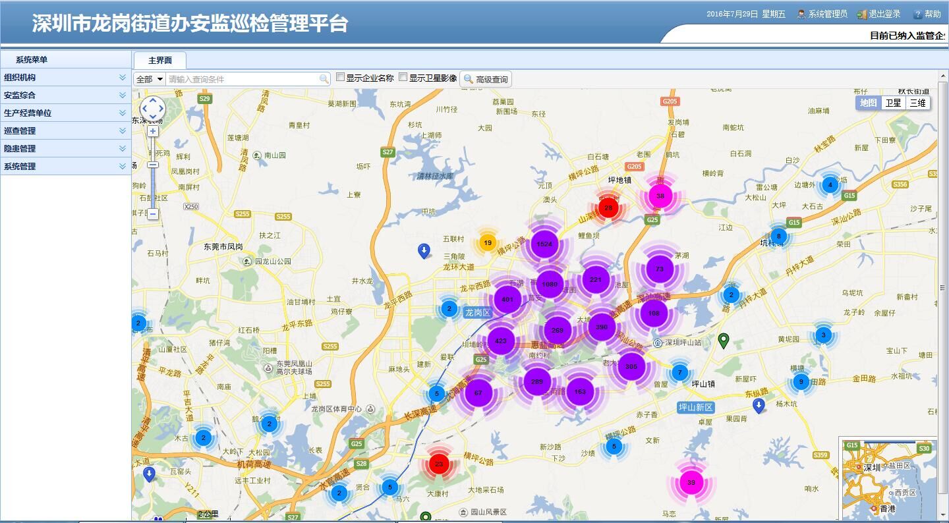Click the search magnifier in query box
This screenshot has width=949, height=523.
click(x=324, y=79)
